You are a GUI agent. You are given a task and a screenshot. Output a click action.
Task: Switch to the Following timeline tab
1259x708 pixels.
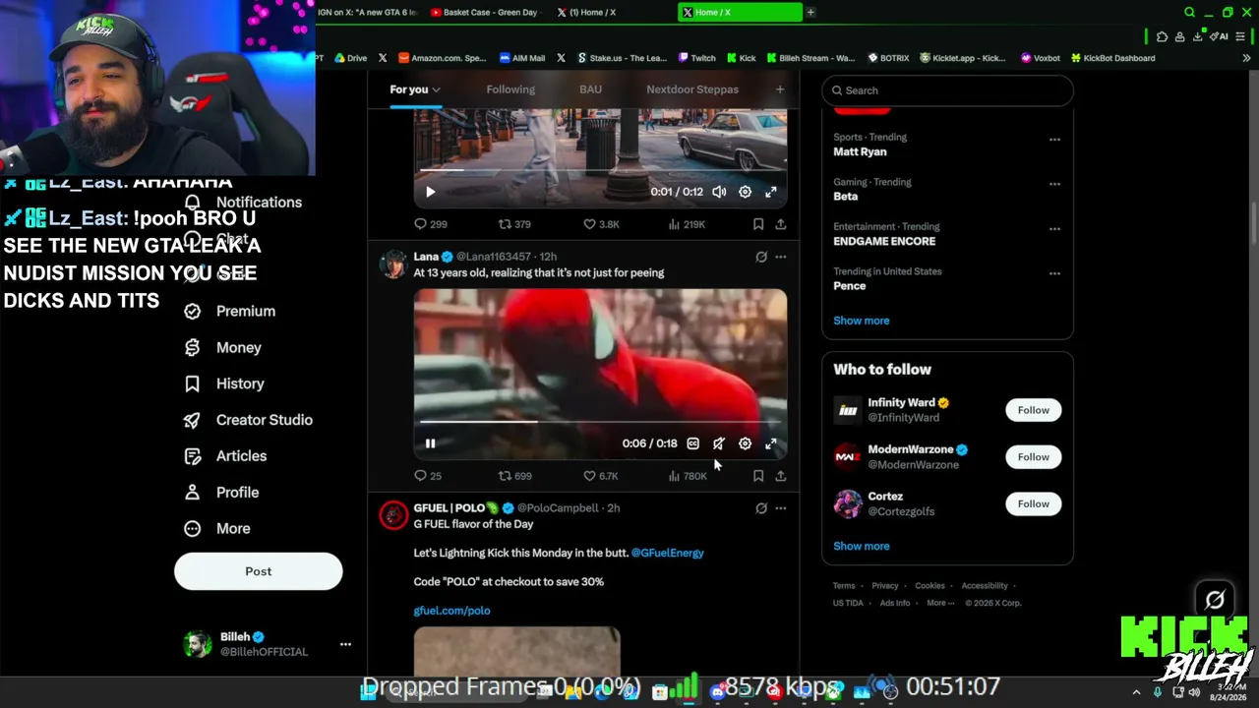tap(510, 89)
